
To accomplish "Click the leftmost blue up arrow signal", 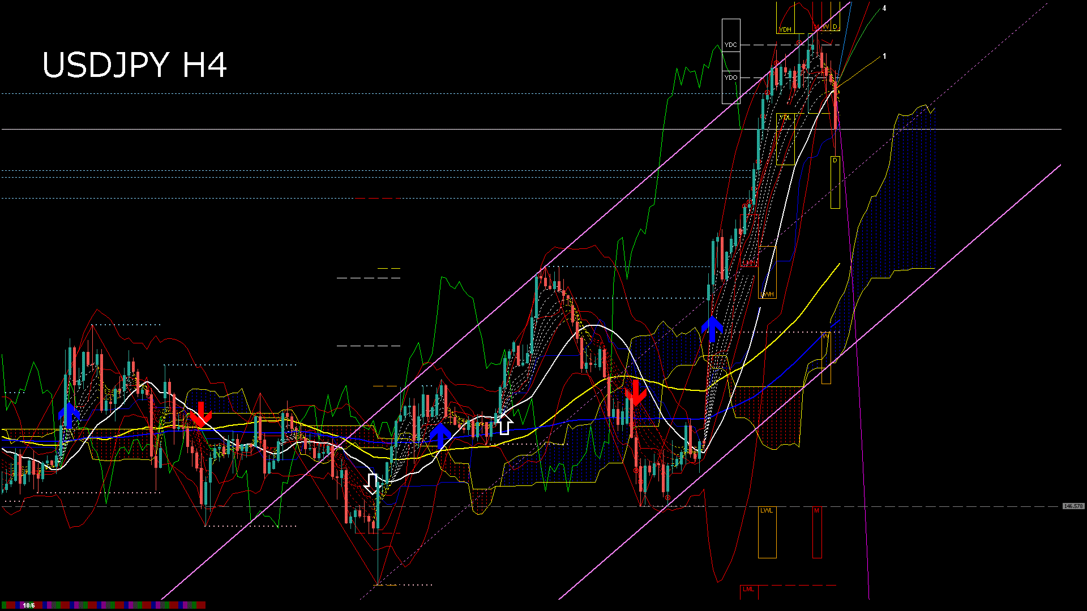I will [69, 415].
